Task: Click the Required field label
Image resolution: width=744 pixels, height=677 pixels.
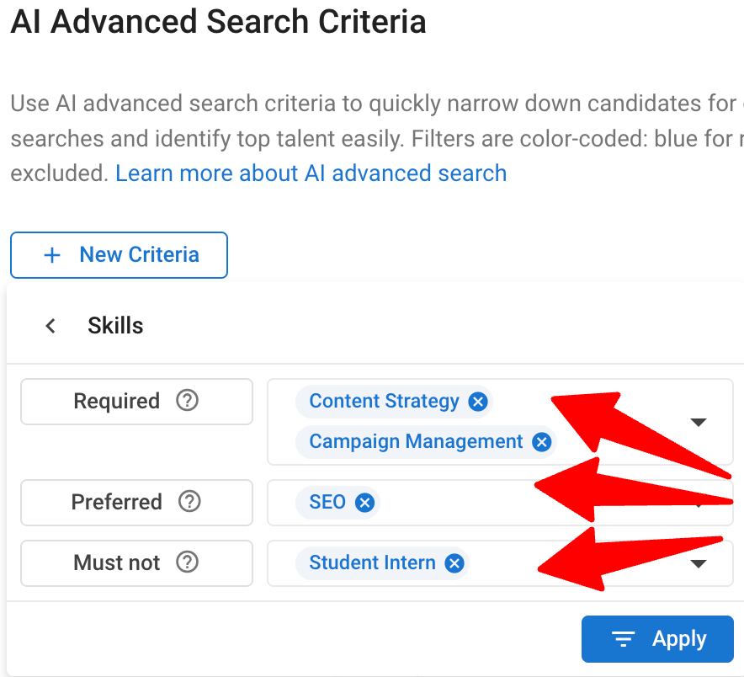Action: coord(116,402)
